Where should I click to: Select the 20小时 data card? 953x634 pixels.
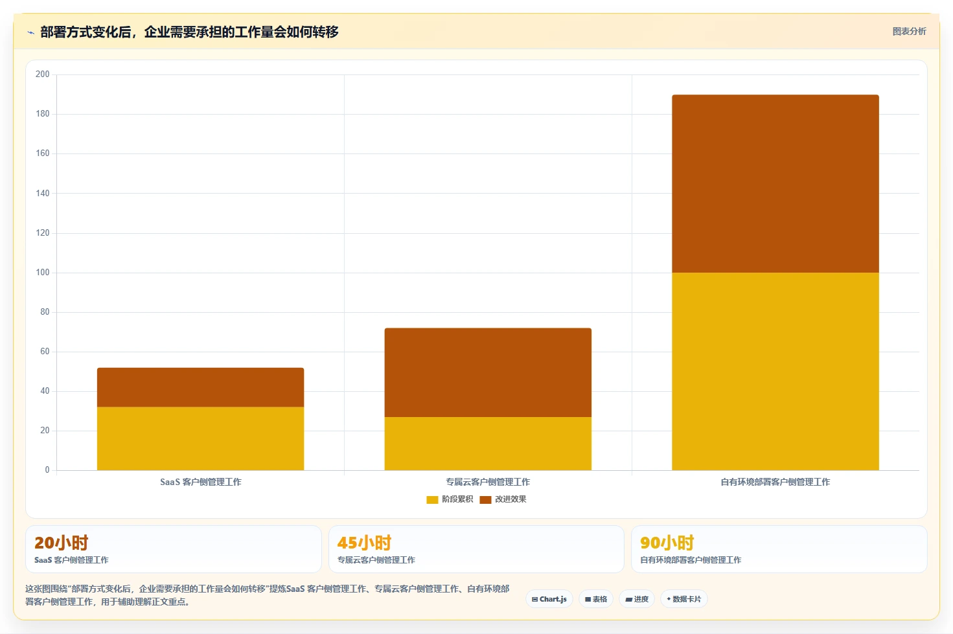[174, 549]
